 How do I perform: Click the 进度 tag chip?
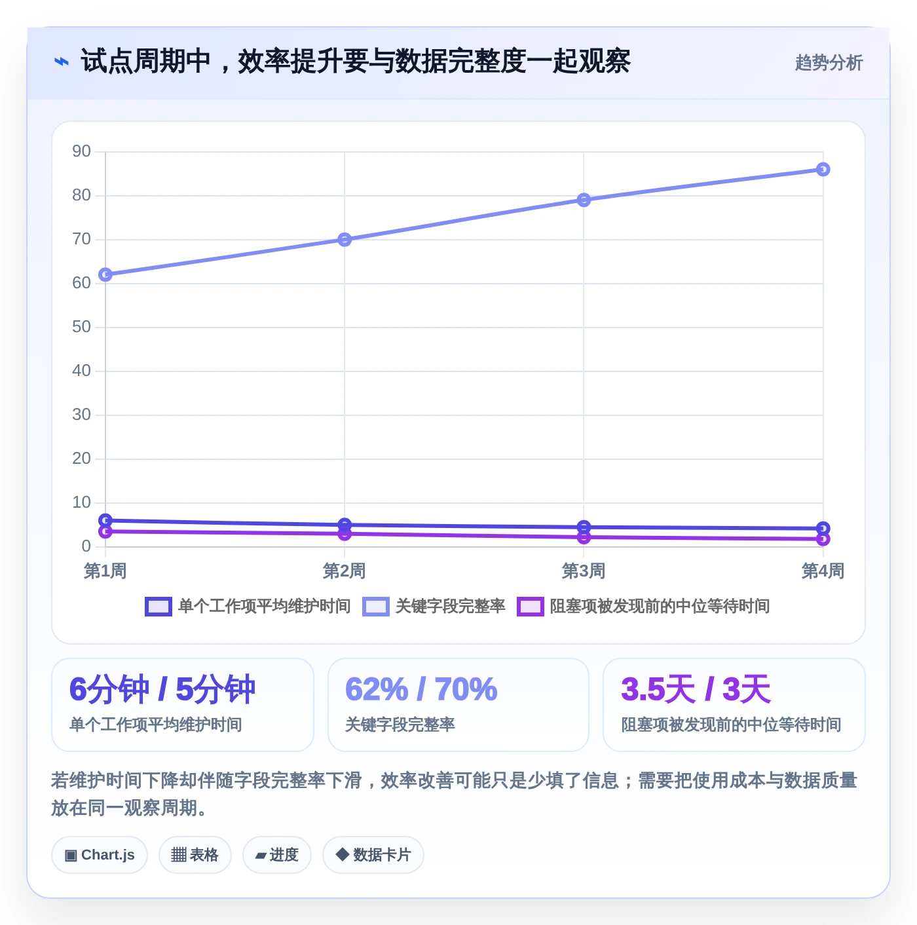[277, 855]
